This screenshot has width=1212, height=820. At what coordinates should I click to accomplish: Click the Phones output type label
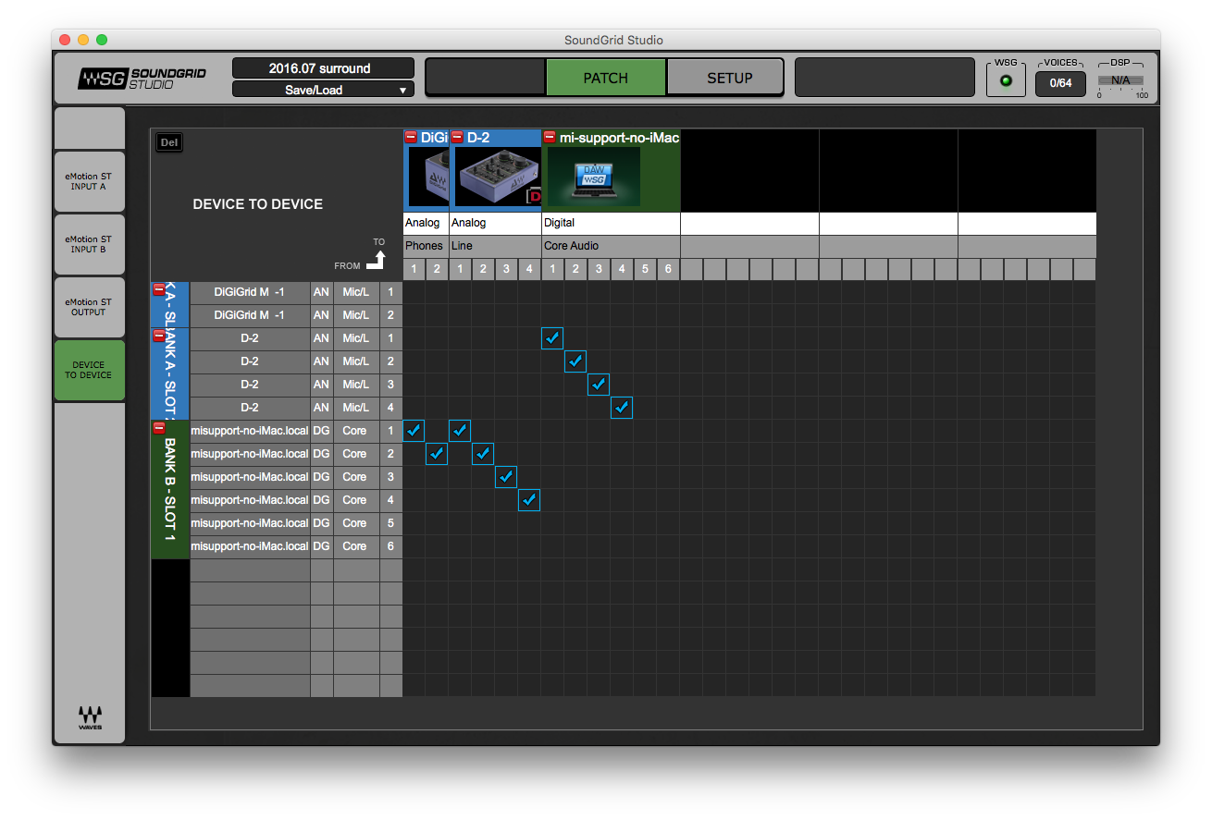point(425,246)
